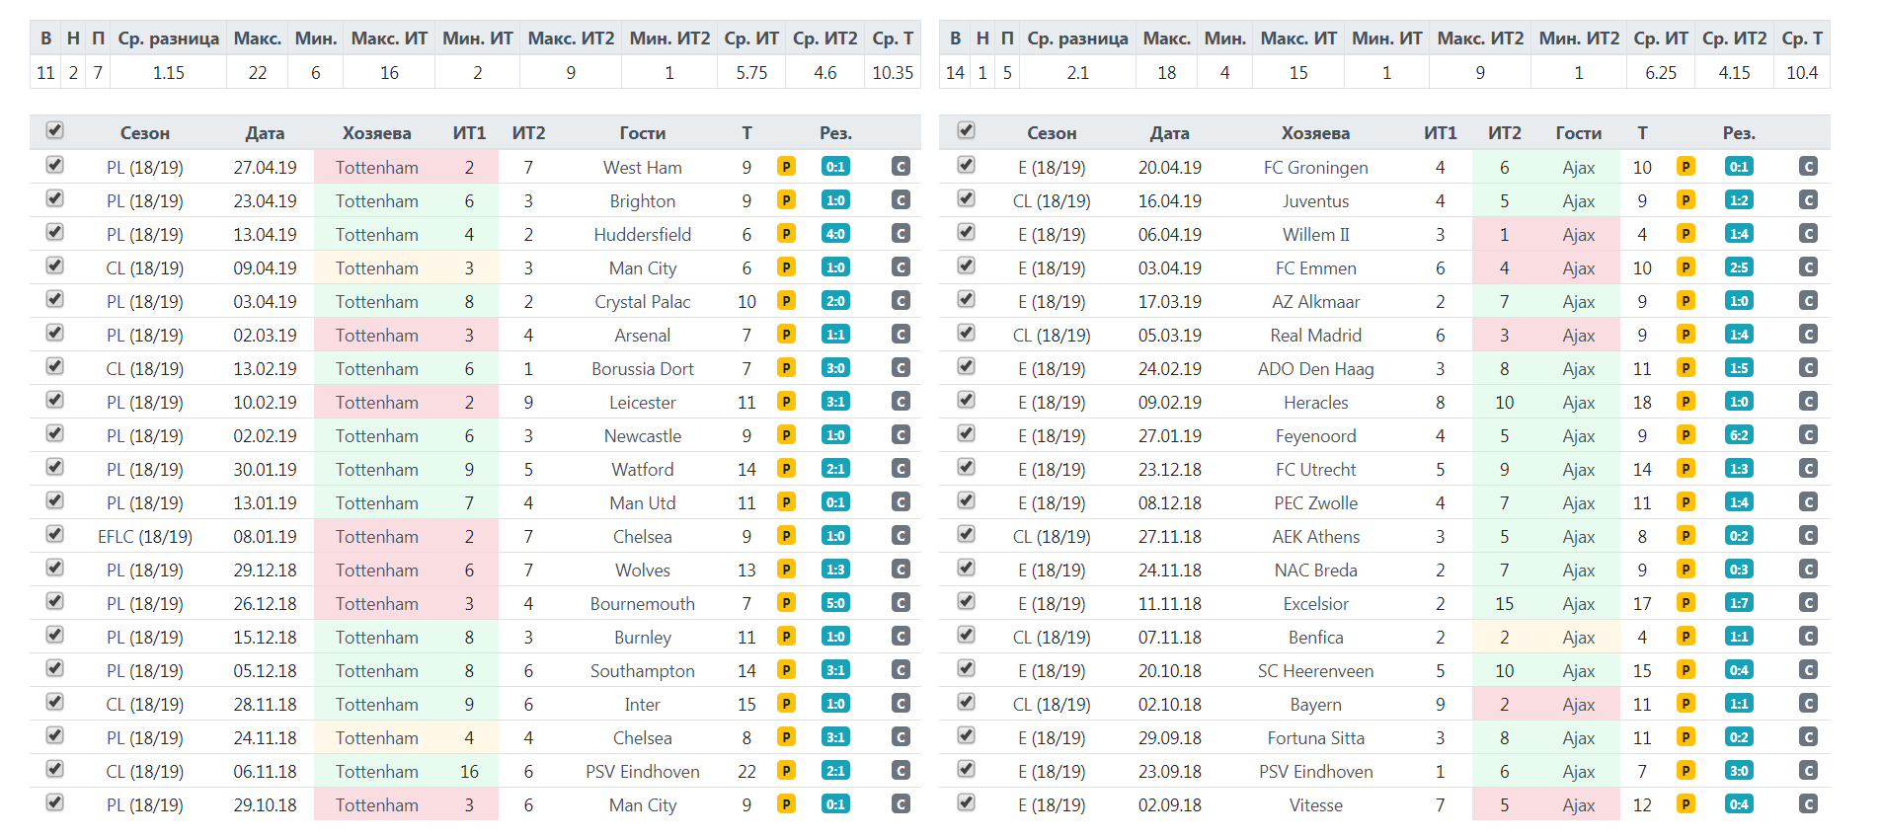The image size is (1882, 837).
Task: Click yellow P icon in Juventus–Ajax row
Action: pyautogui.click(x=1686, y=200)
